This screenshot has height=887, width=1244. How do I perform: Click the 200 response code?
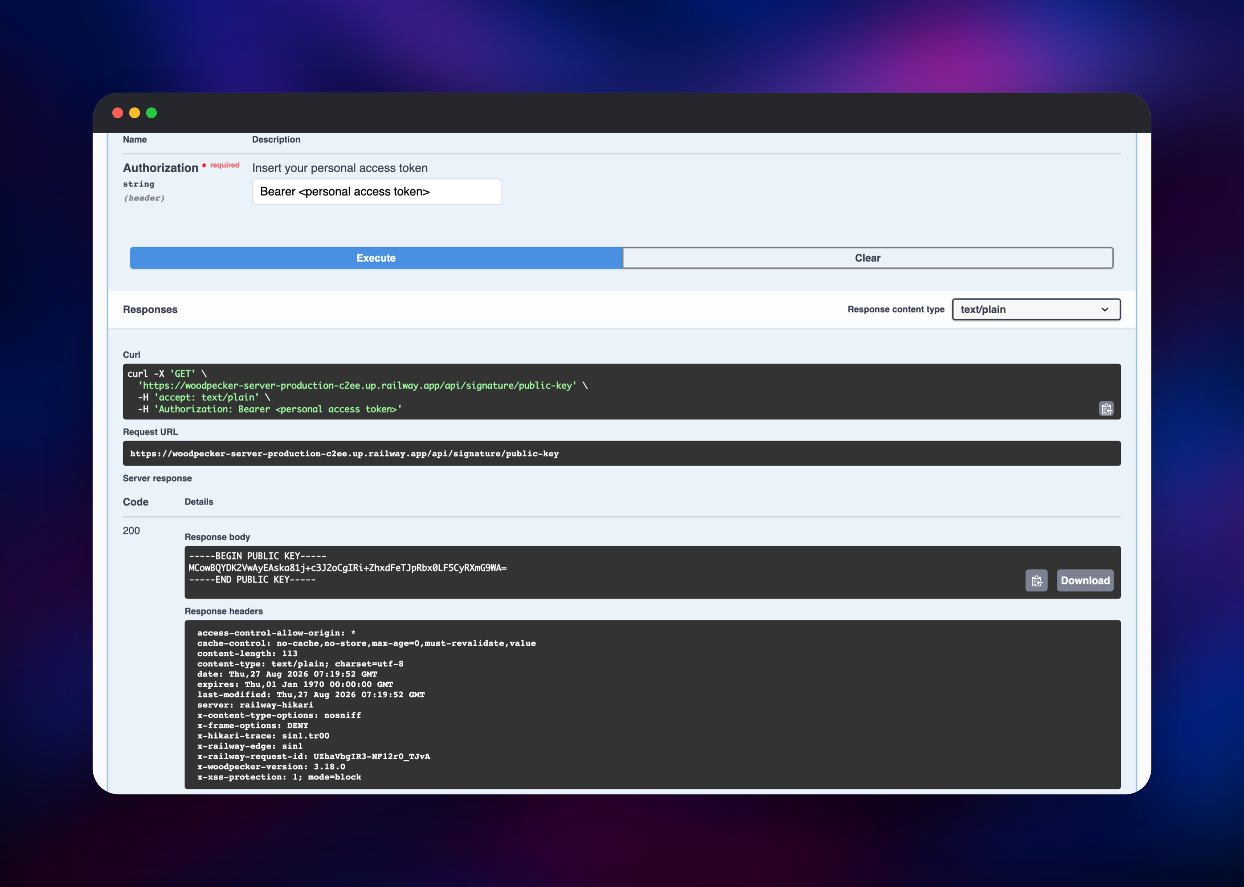pos(131,531)
